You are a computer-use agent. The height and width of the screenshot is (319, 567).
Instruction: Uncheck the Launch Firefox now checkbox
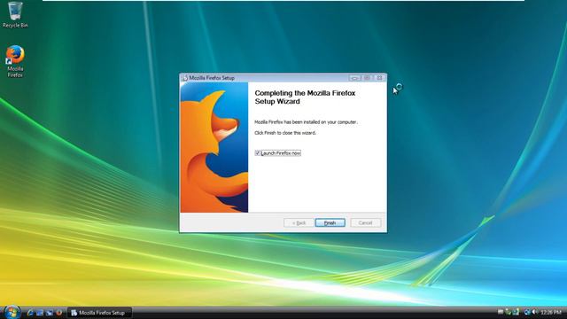pos(258,153)
